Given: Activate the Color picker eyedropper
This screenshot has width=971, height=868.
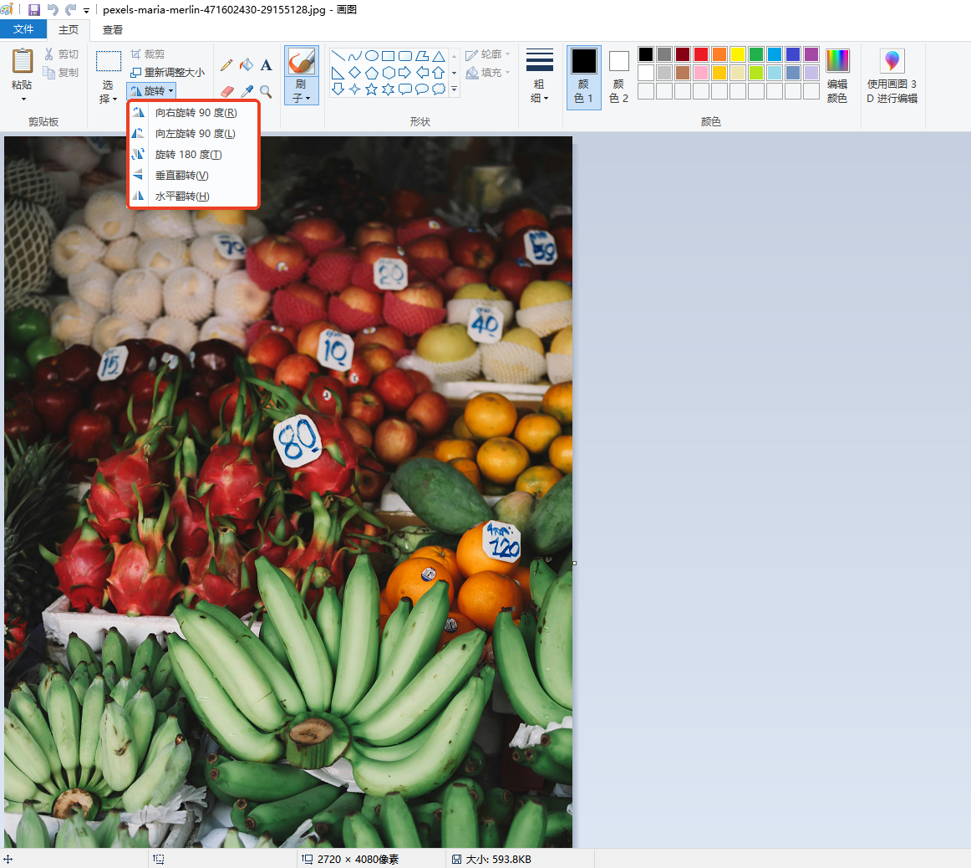Looking at the screenshot, I should (x=247, y=91).
